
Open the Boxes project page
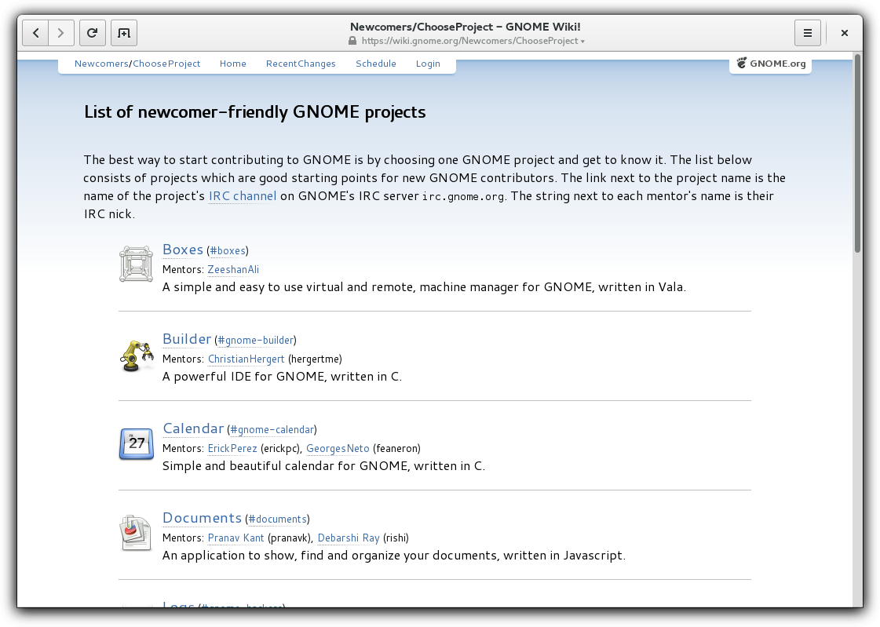182,250
